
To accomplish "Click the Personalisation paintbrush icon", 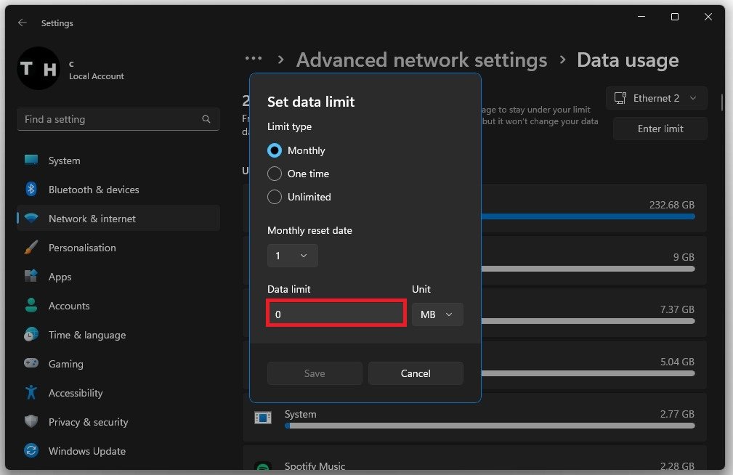I will 31,248.
